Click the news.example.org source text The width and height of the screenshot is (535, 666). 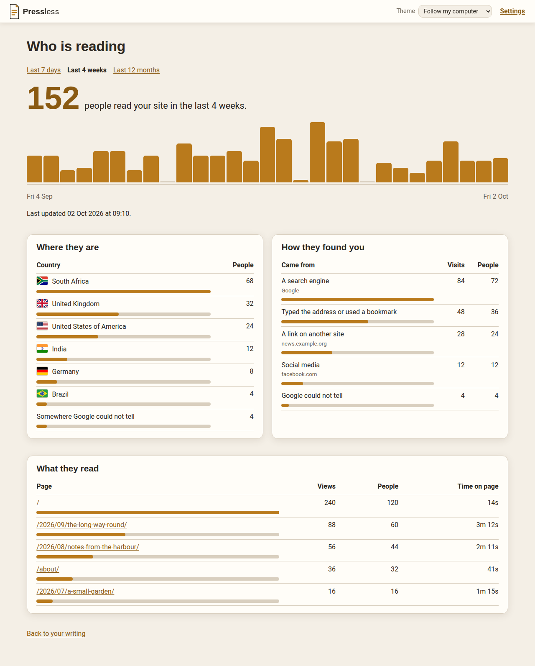304,343
